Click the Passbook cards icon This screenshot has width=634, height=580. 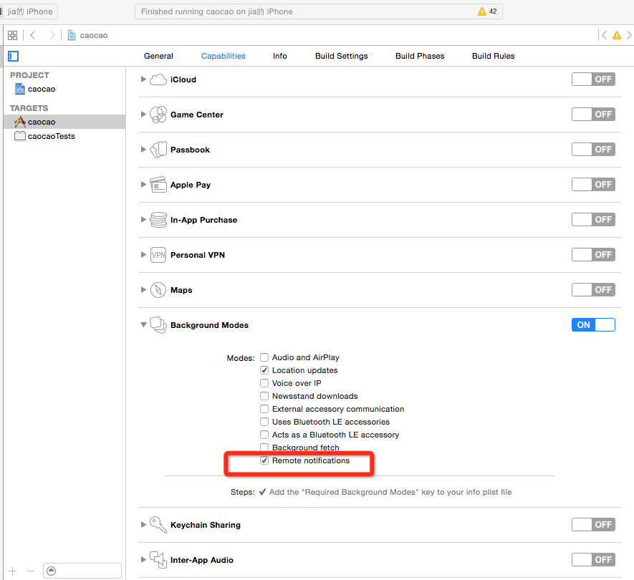pos(158,150)
